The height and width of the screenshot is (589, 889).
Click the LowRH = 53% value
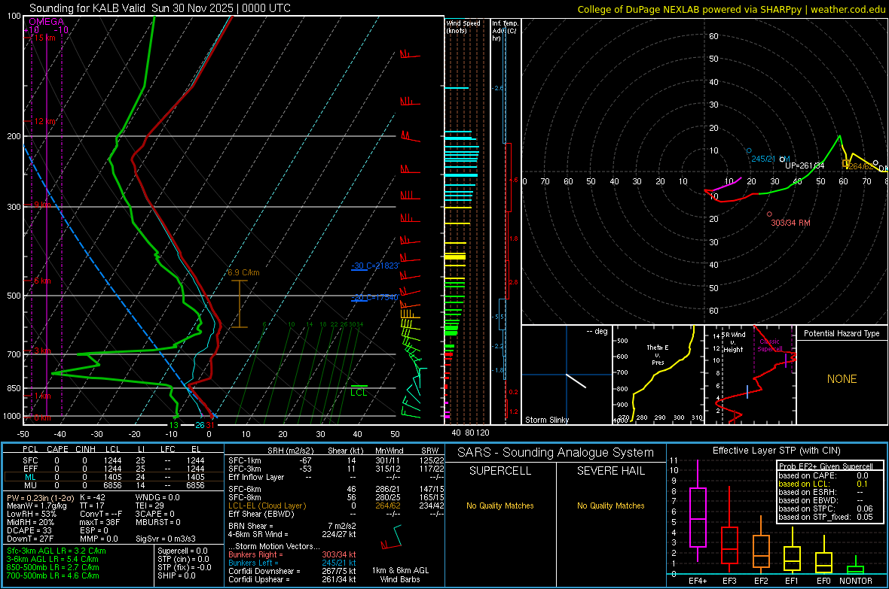pos(32,515)
